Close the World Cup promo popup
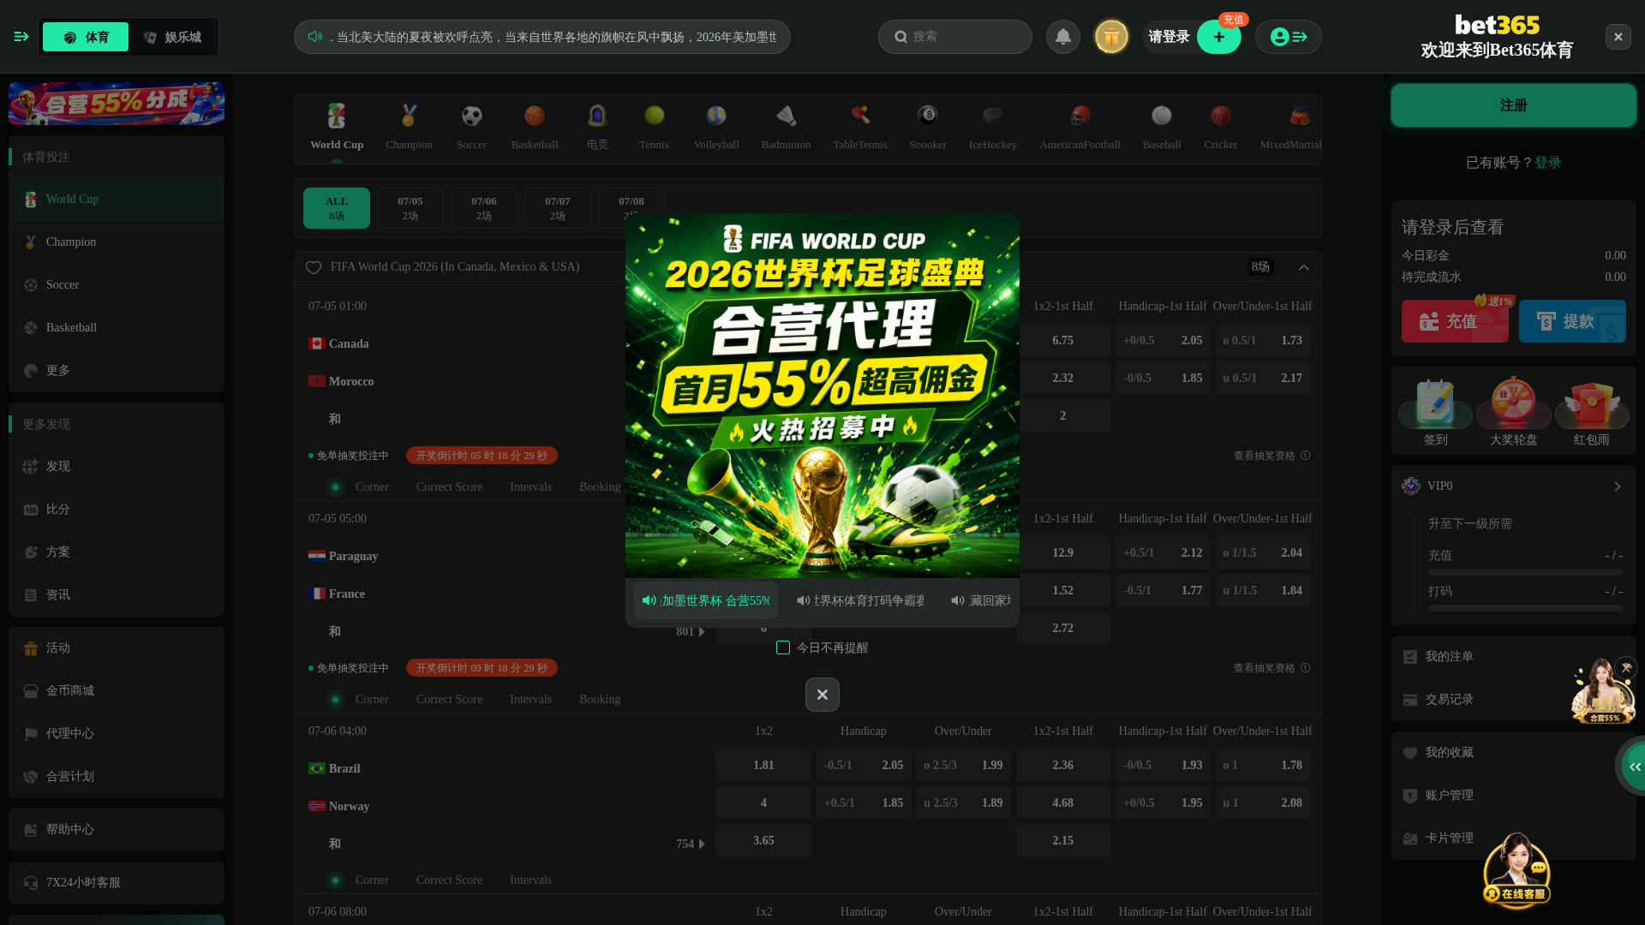 pyautogui.click(x=822, y=695)
